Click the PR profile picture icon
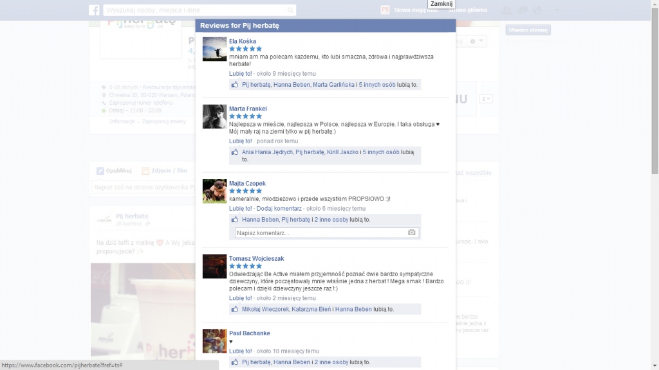Viewport: 659px width, 370px height. click(385, 10)
